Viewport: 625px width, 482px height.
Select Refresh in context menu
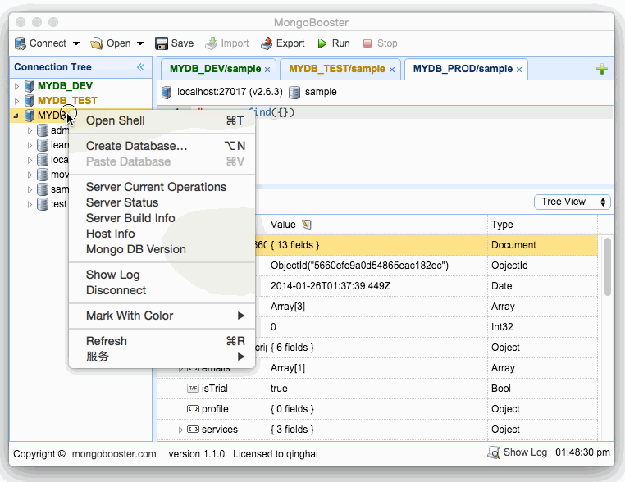162,341
